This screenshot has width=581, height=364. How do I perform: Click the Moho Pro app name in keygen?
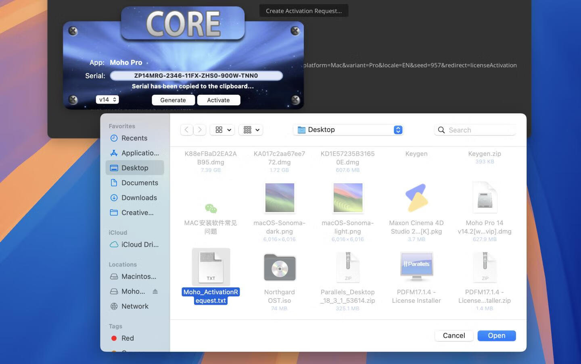click(126, 62)
